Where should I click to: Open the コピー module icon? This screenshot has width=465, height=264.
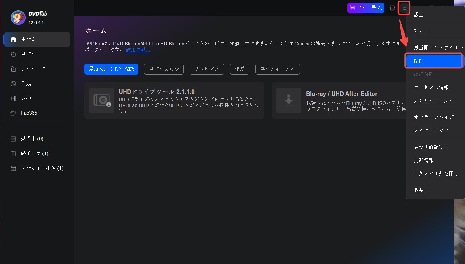(x=13, y=54)
